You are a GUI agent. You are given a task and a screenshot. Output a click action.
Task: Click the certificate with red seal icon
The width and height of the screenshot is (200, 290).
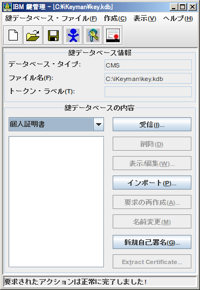(113, 35)
